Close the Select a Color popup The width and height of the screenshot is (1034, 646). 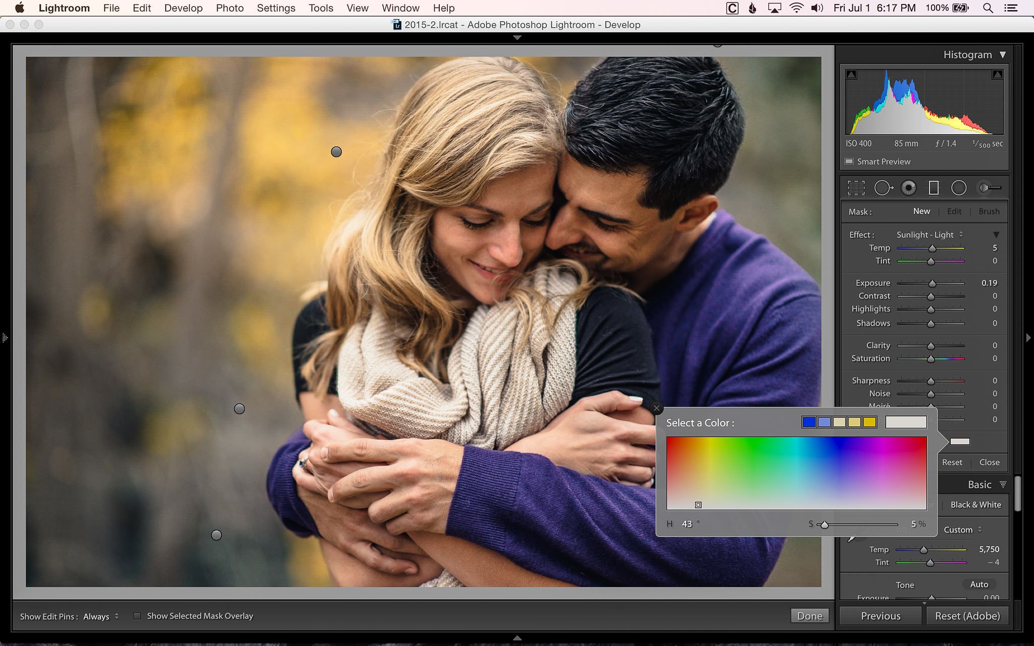(656, 408)
